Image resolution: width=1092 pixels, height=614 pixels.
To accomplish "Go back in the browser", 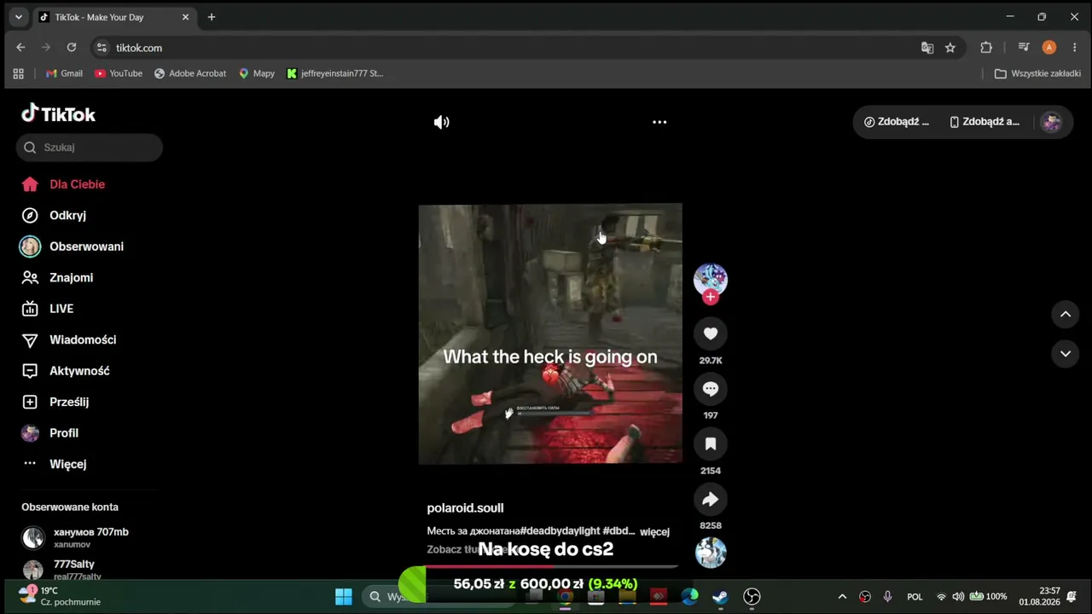I will pos(20,48).
